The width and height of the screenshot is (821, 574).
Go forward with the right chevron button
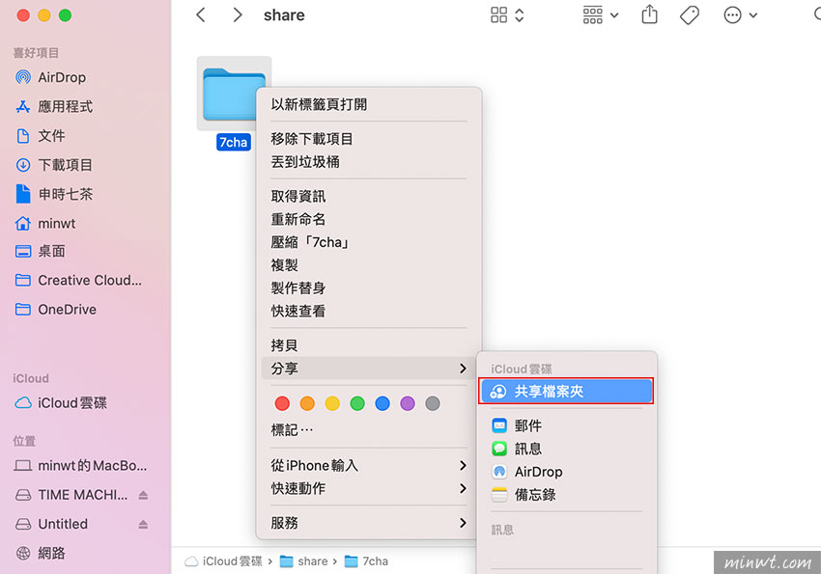point(238,14)
